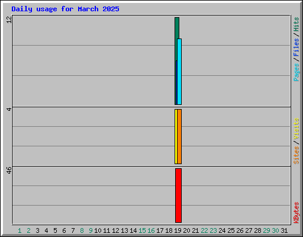Viewport: 303px width, 237px height.
Task: Click day label '7' on x-axis
Action: [x=73, y=230]
